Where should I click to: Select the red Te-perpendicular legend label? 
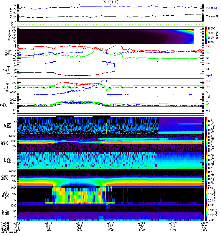point(208,102)
